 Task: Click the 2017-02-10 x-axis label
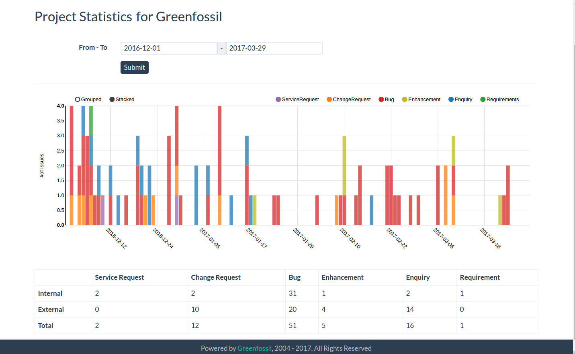coord(350,238)
